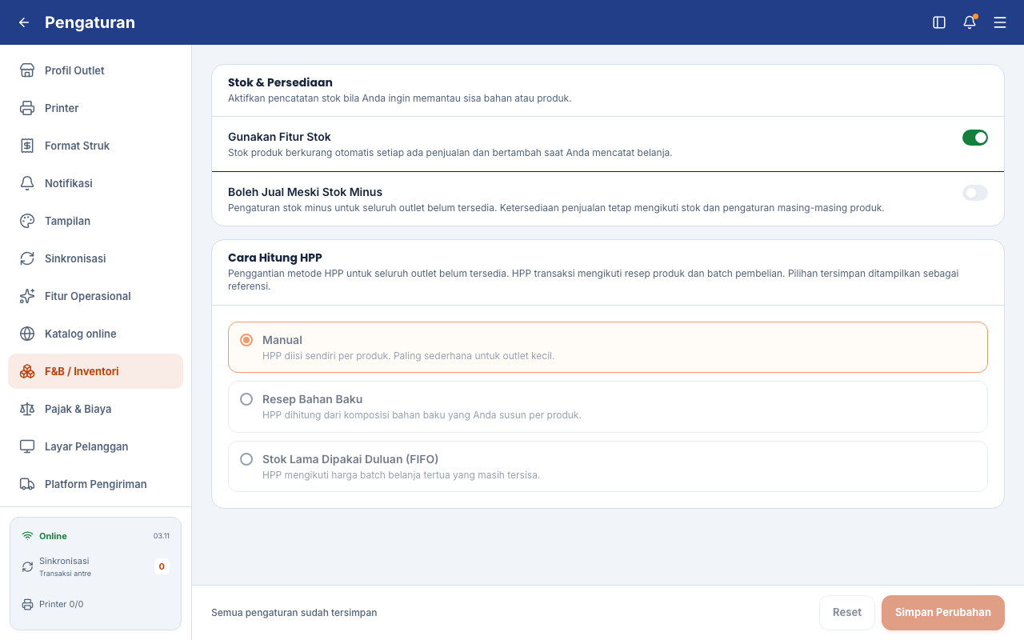This screenshot has width=1024, height=640.
Task: Click the Layar Pelanggan monitor icon
Action: 27,446
